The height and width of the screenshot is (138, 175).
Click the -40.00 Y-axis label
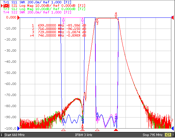(10, 62)
